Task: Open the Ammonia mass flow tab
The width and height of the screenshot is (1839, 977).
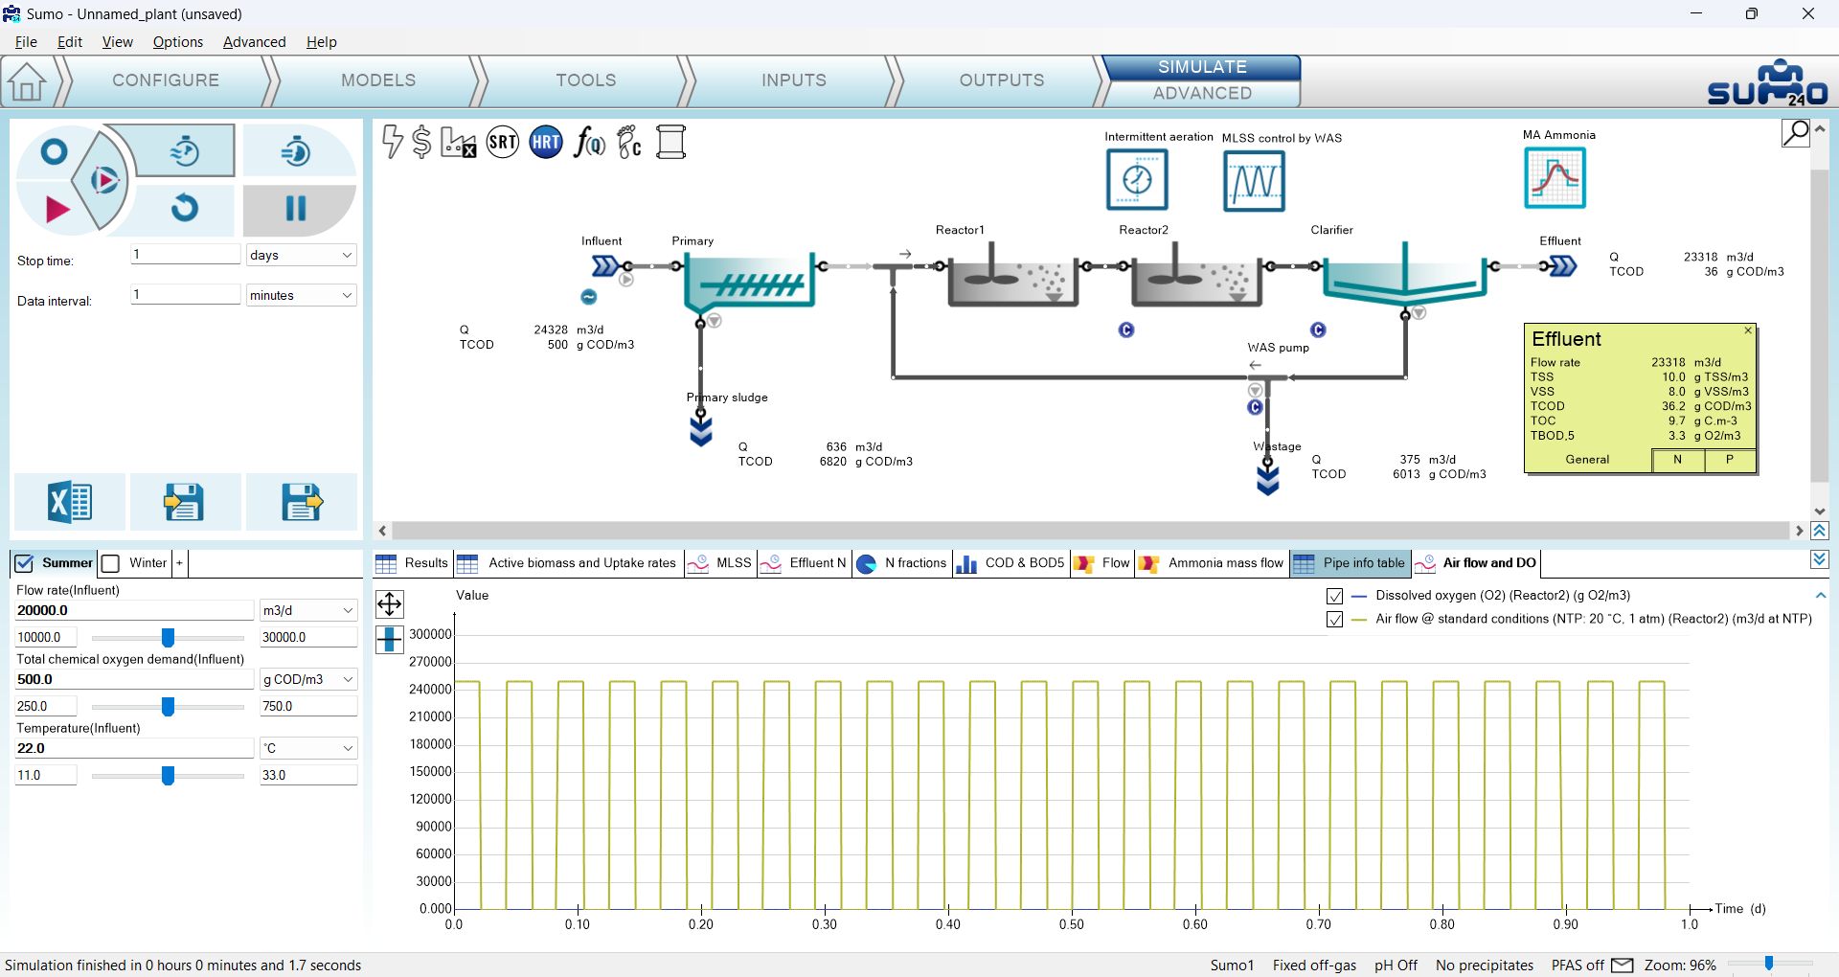Action: (x=1212, y=563)
